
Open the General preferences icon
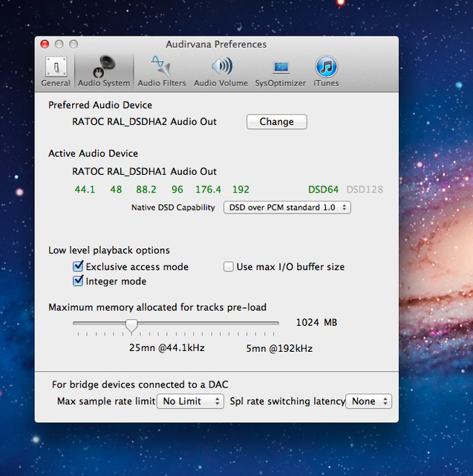coord(56,67)
